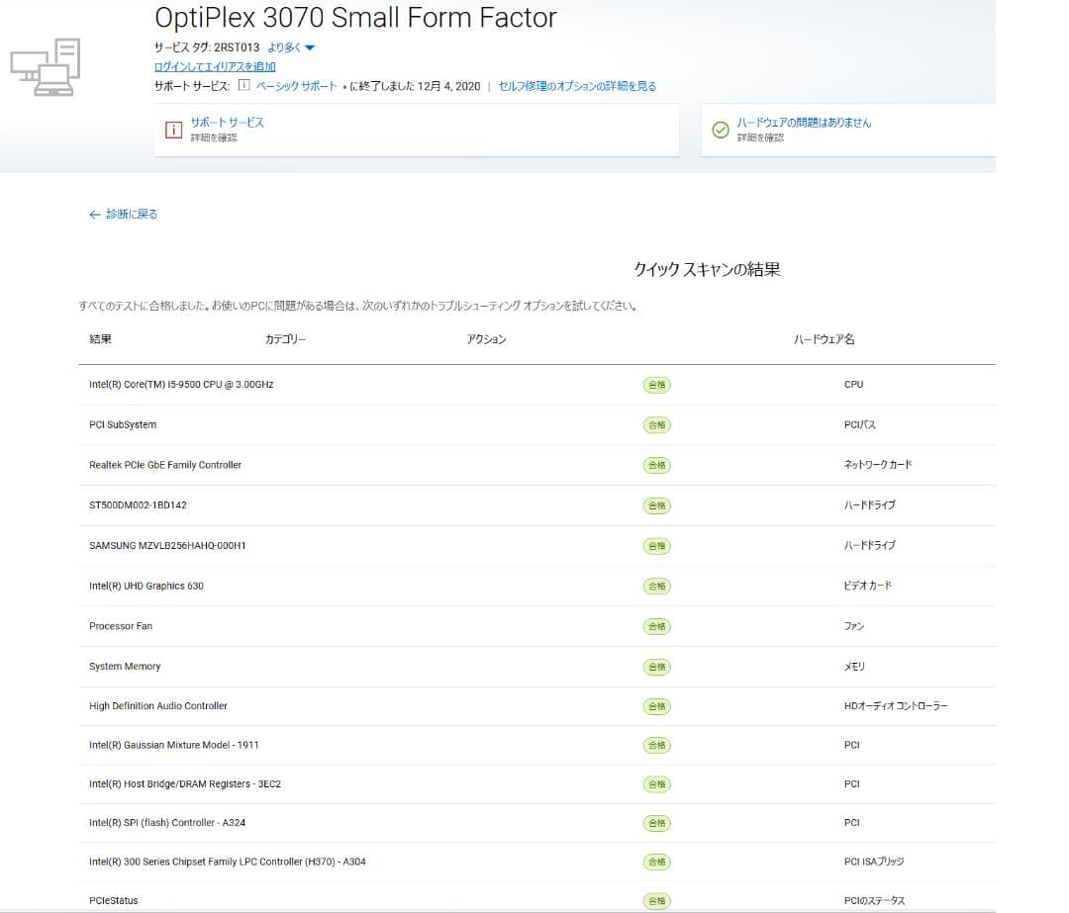Expand the より多く dropdown next to service tag
The image size is (1069, 913).
coord(291,47)
